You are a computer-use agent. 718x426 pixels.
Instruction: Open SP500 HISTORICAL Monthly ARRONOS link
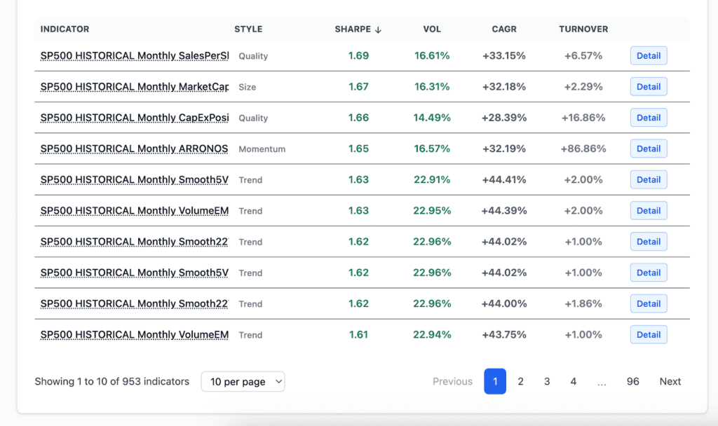(x=135, y=149)
